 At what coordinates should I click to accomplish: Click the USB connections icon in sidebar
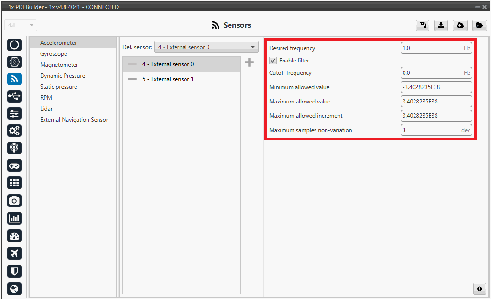[x=14, y=96]
